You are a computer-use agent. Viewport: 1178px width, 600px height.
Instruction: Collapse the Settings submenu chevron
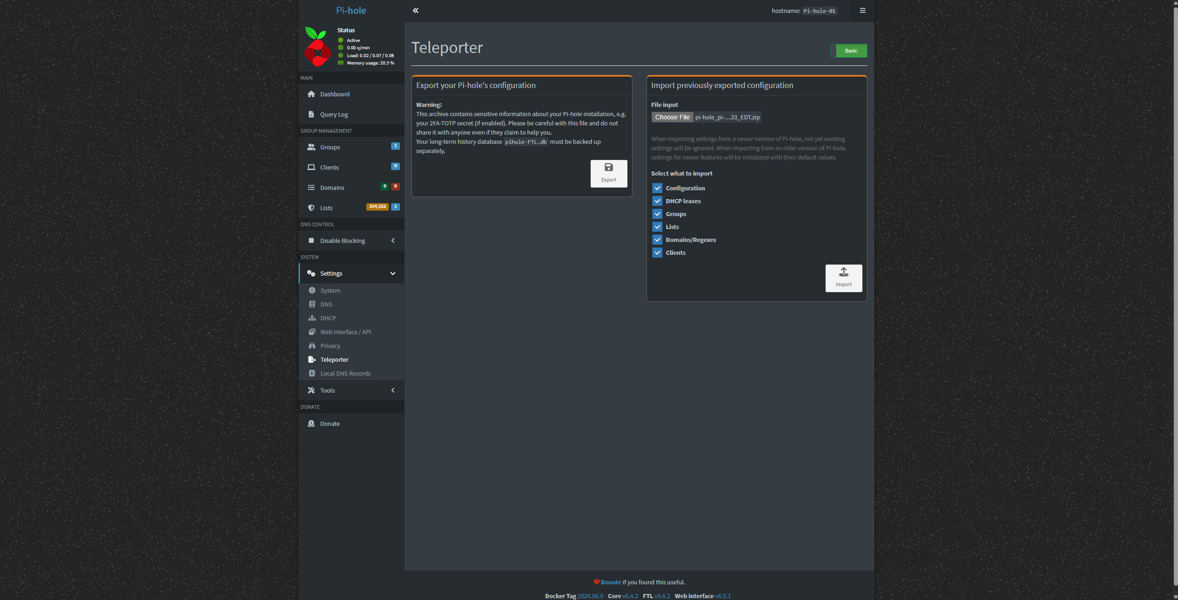[393, 273]
